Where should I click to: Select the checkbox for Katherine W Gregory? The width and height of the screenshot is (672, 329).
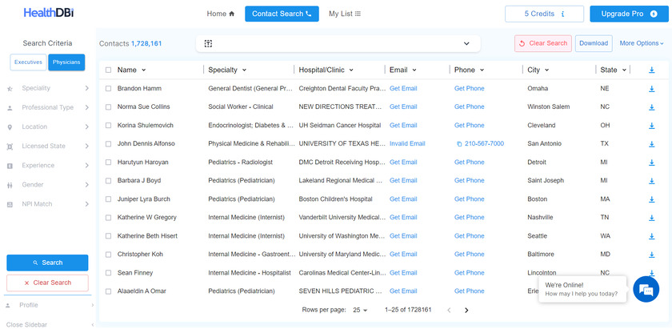(x=108, y=218)
